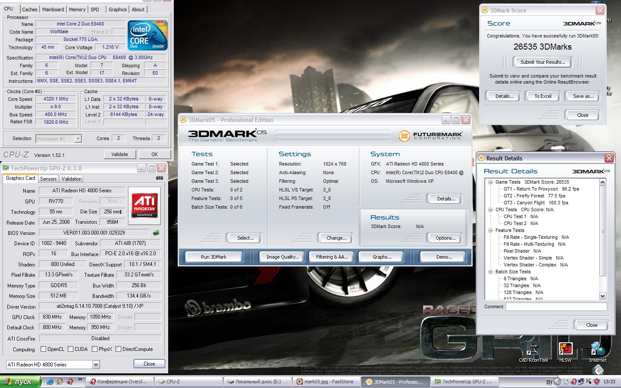Click the red shield security tray icon
This screenshot has width=621, height=388.
(597, 382)
